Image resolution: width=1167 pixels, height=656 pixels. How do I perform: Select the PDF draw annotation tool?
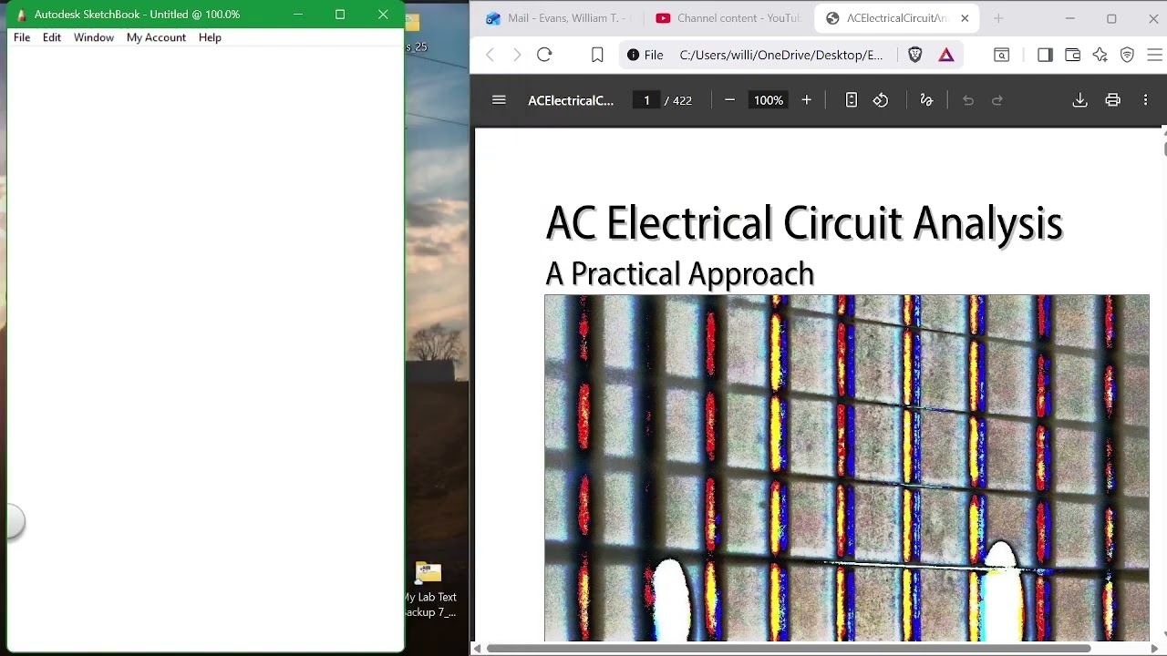[x=926, y=100]
